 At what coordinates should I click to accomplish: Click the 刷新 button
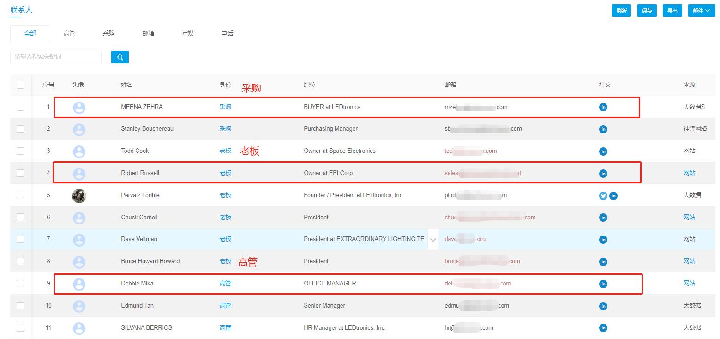coord(621,10)
